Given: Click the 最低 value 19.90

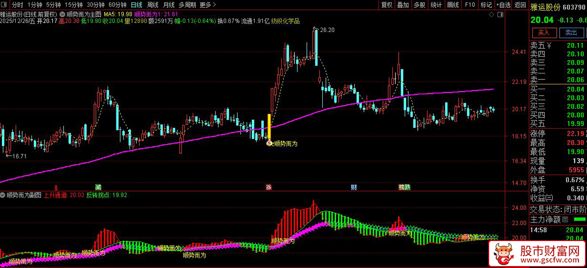Looking at the screenshot, I should (x=575, y=151).
